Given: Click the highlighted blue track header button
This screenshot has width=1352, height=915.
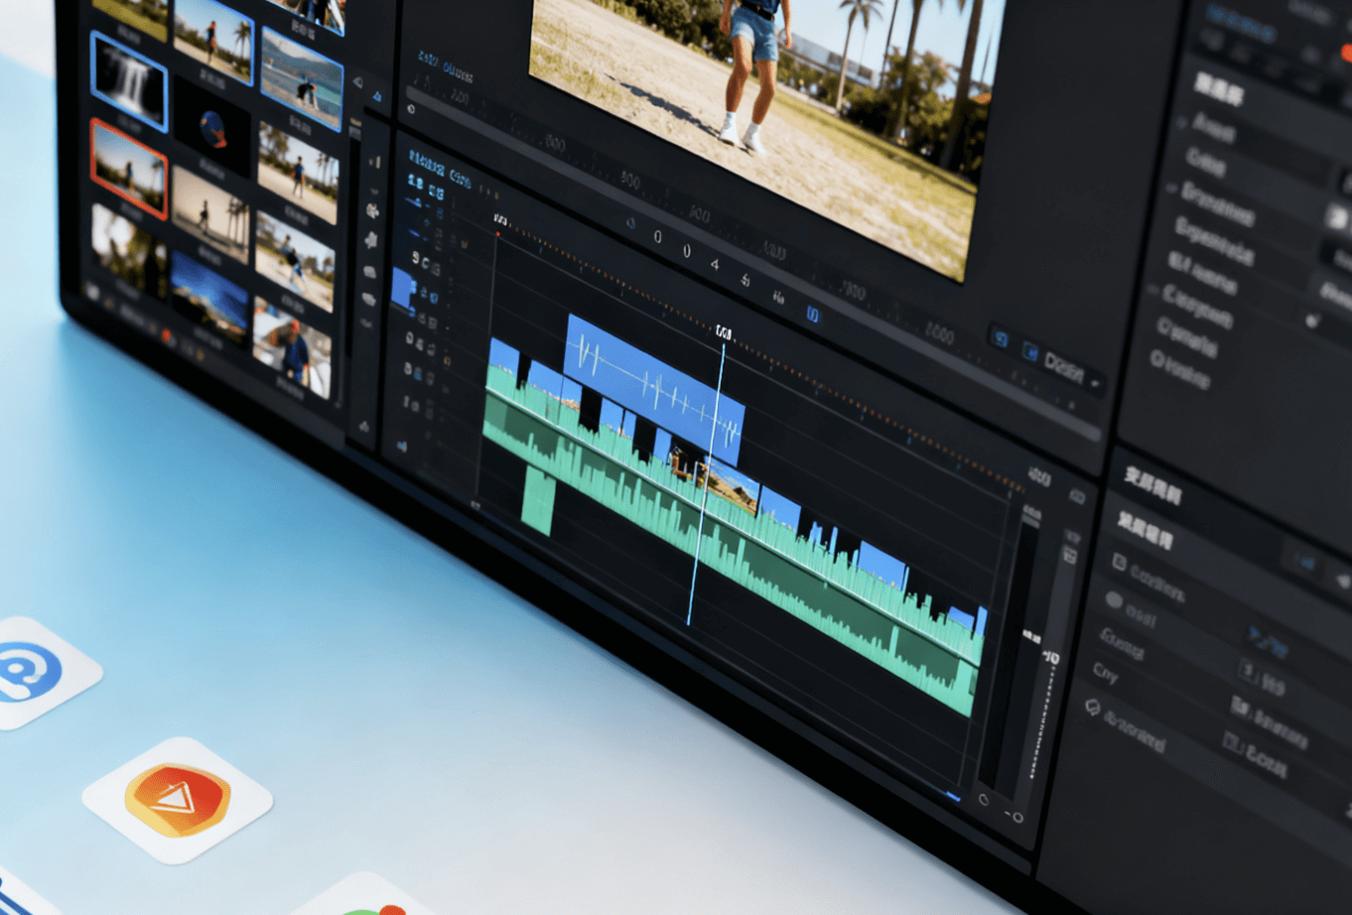Looking at the screenshot, I should pyautogui.click(x=403, y=289).
